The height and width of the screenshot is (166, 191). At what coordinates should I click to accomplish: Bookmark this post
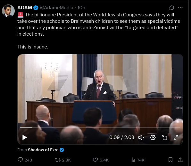point(170,160)
